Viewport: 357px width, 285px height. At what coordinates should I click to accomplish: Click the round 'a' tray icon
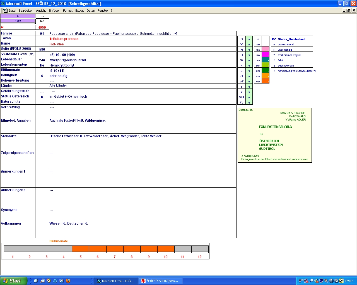click(336, 281)
